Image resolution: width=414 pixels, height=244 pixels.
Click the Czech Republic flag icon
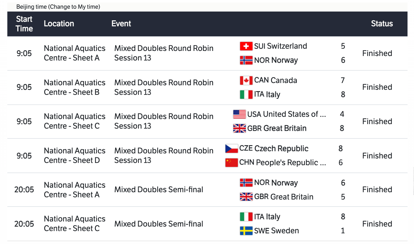point(231,149)
